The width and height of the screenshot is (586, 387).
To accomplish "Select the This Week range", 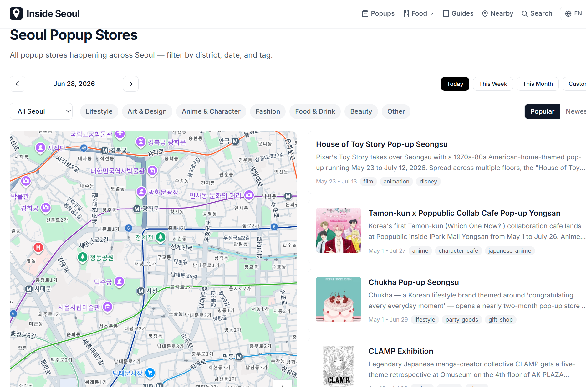I will [493, 84].
